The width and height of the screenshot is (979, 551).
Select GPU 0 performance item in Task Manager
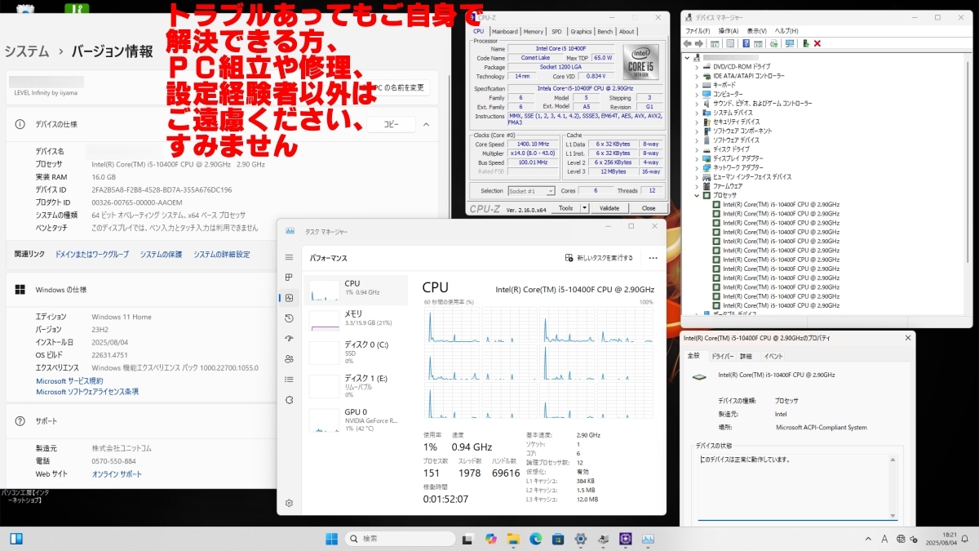[x=356, y=420]
